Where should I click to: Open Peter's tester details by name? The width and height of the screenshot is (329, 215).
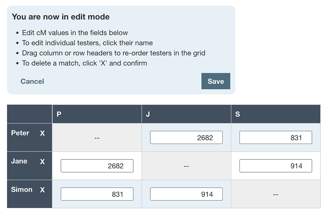coord(20,133)
